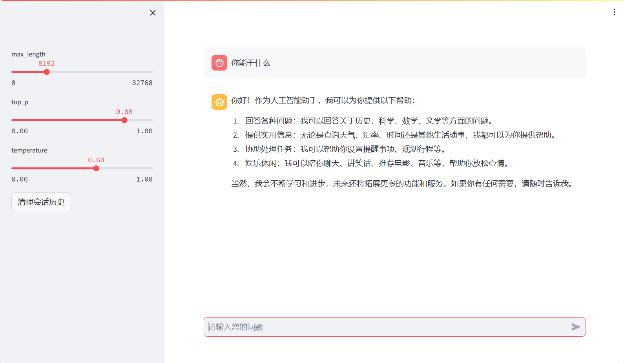Click the temperature slider handle
The width and height of the screenshot is (624, 363).
96,169
